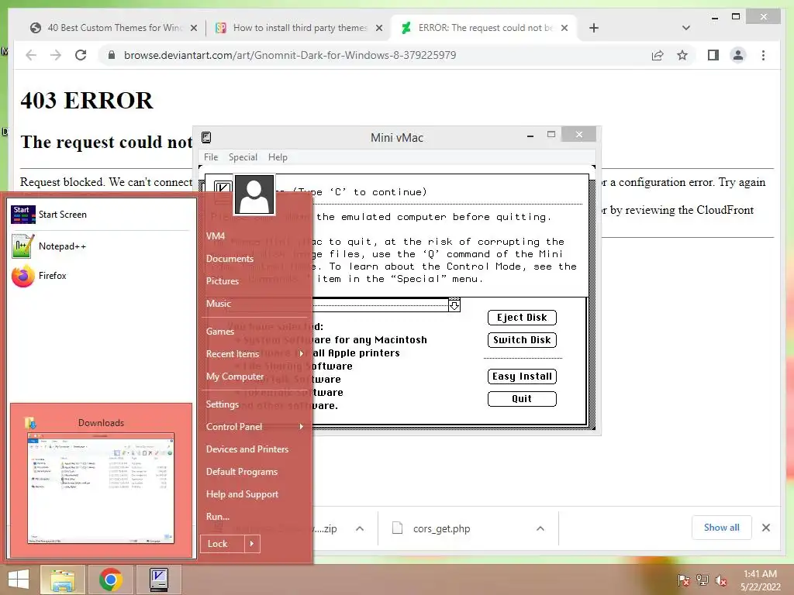Screen dimensions: 794x595
Task: Bookmark this page with the star
Action: click(682, 55)
